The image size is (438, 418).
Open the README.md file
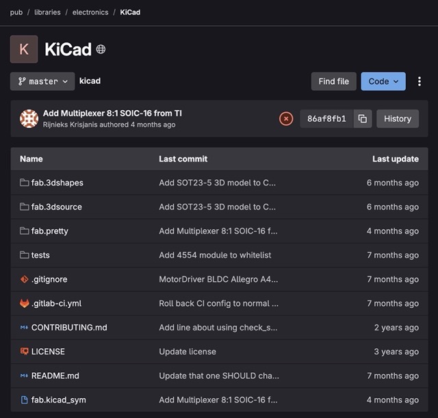tap(55, 376)
